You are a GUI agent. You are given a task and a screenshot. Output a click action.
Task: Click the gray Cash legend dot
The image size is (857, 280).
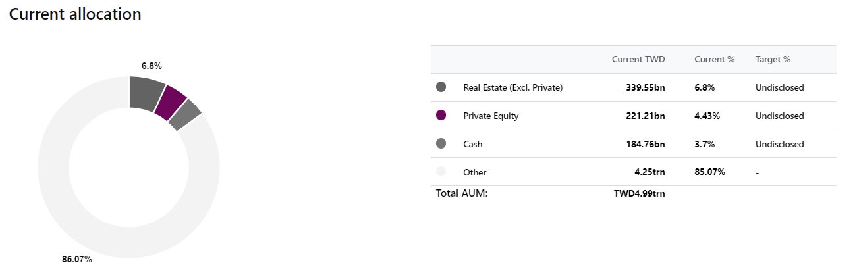tap(441, 143)
